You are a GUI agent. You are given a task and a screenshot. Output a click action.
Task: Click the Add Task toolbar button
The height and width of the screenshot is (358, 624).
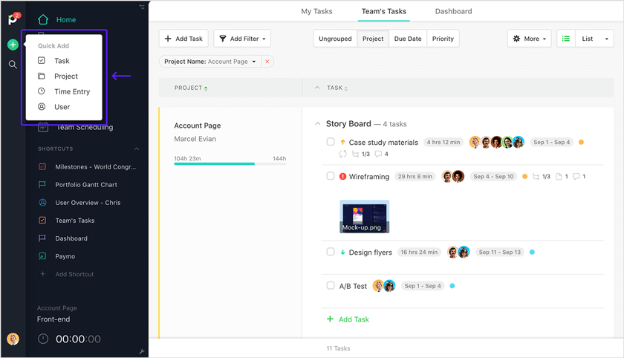click(183, 39)
